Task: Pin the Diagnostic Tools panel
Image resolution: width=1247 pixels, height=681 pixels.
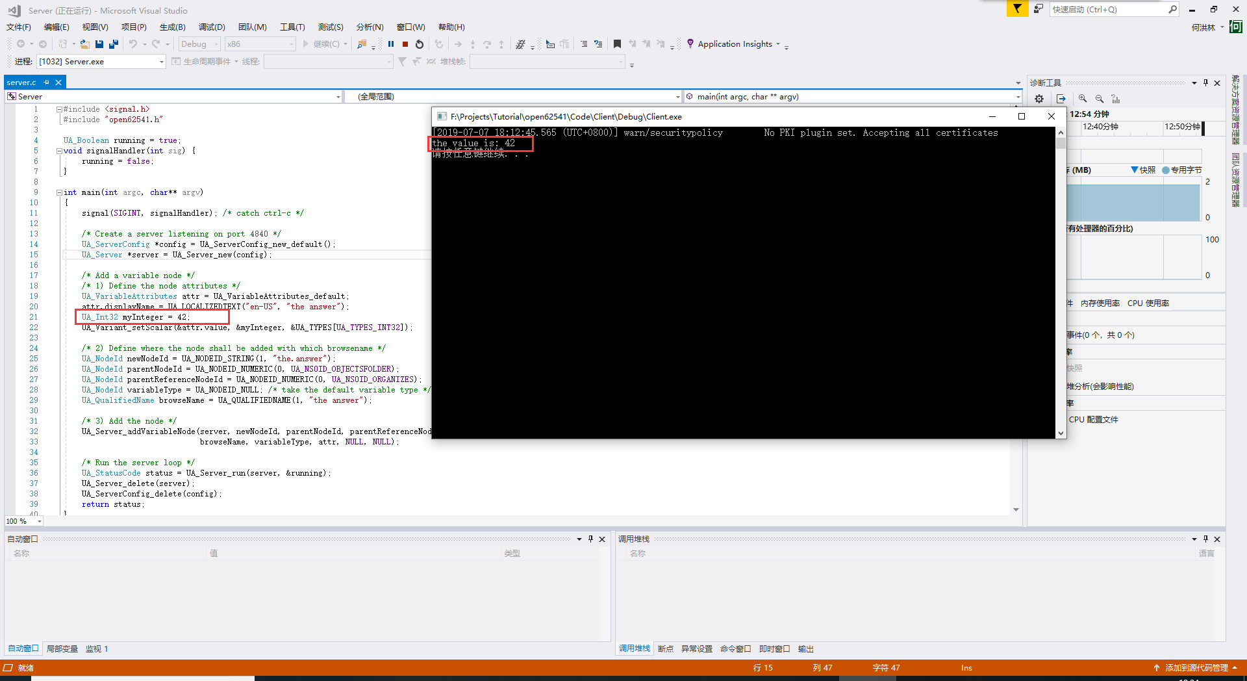Action: (x=1206, y=83)
